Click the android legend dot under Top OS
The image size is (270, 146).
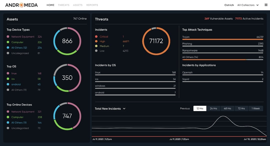pyautogui.click(x=8, y=84)
